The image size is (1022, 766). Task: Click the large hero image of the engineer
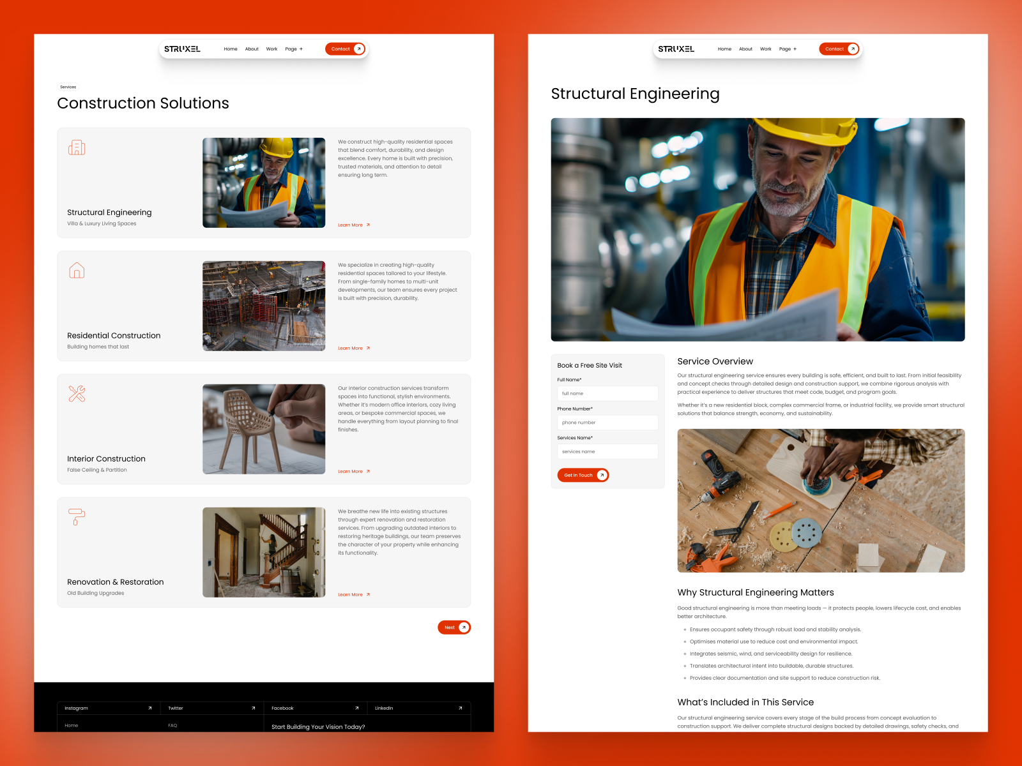click(758, 230)
